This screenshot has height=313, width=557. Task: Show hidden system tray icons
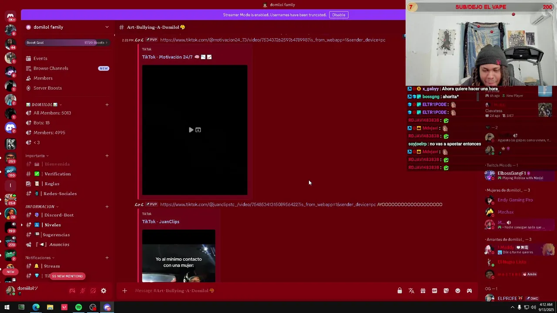(x=513, y=308)
